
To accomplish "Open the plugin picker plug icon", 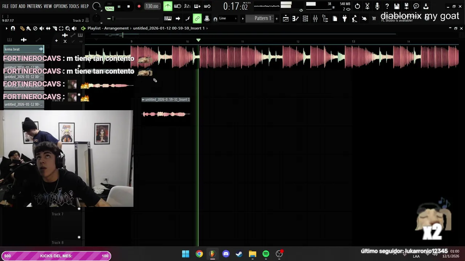I will point(344,18).
